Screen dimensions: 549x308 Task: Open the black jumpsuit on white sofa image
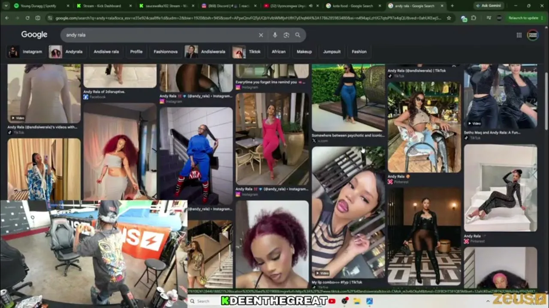tap(500, 188)
